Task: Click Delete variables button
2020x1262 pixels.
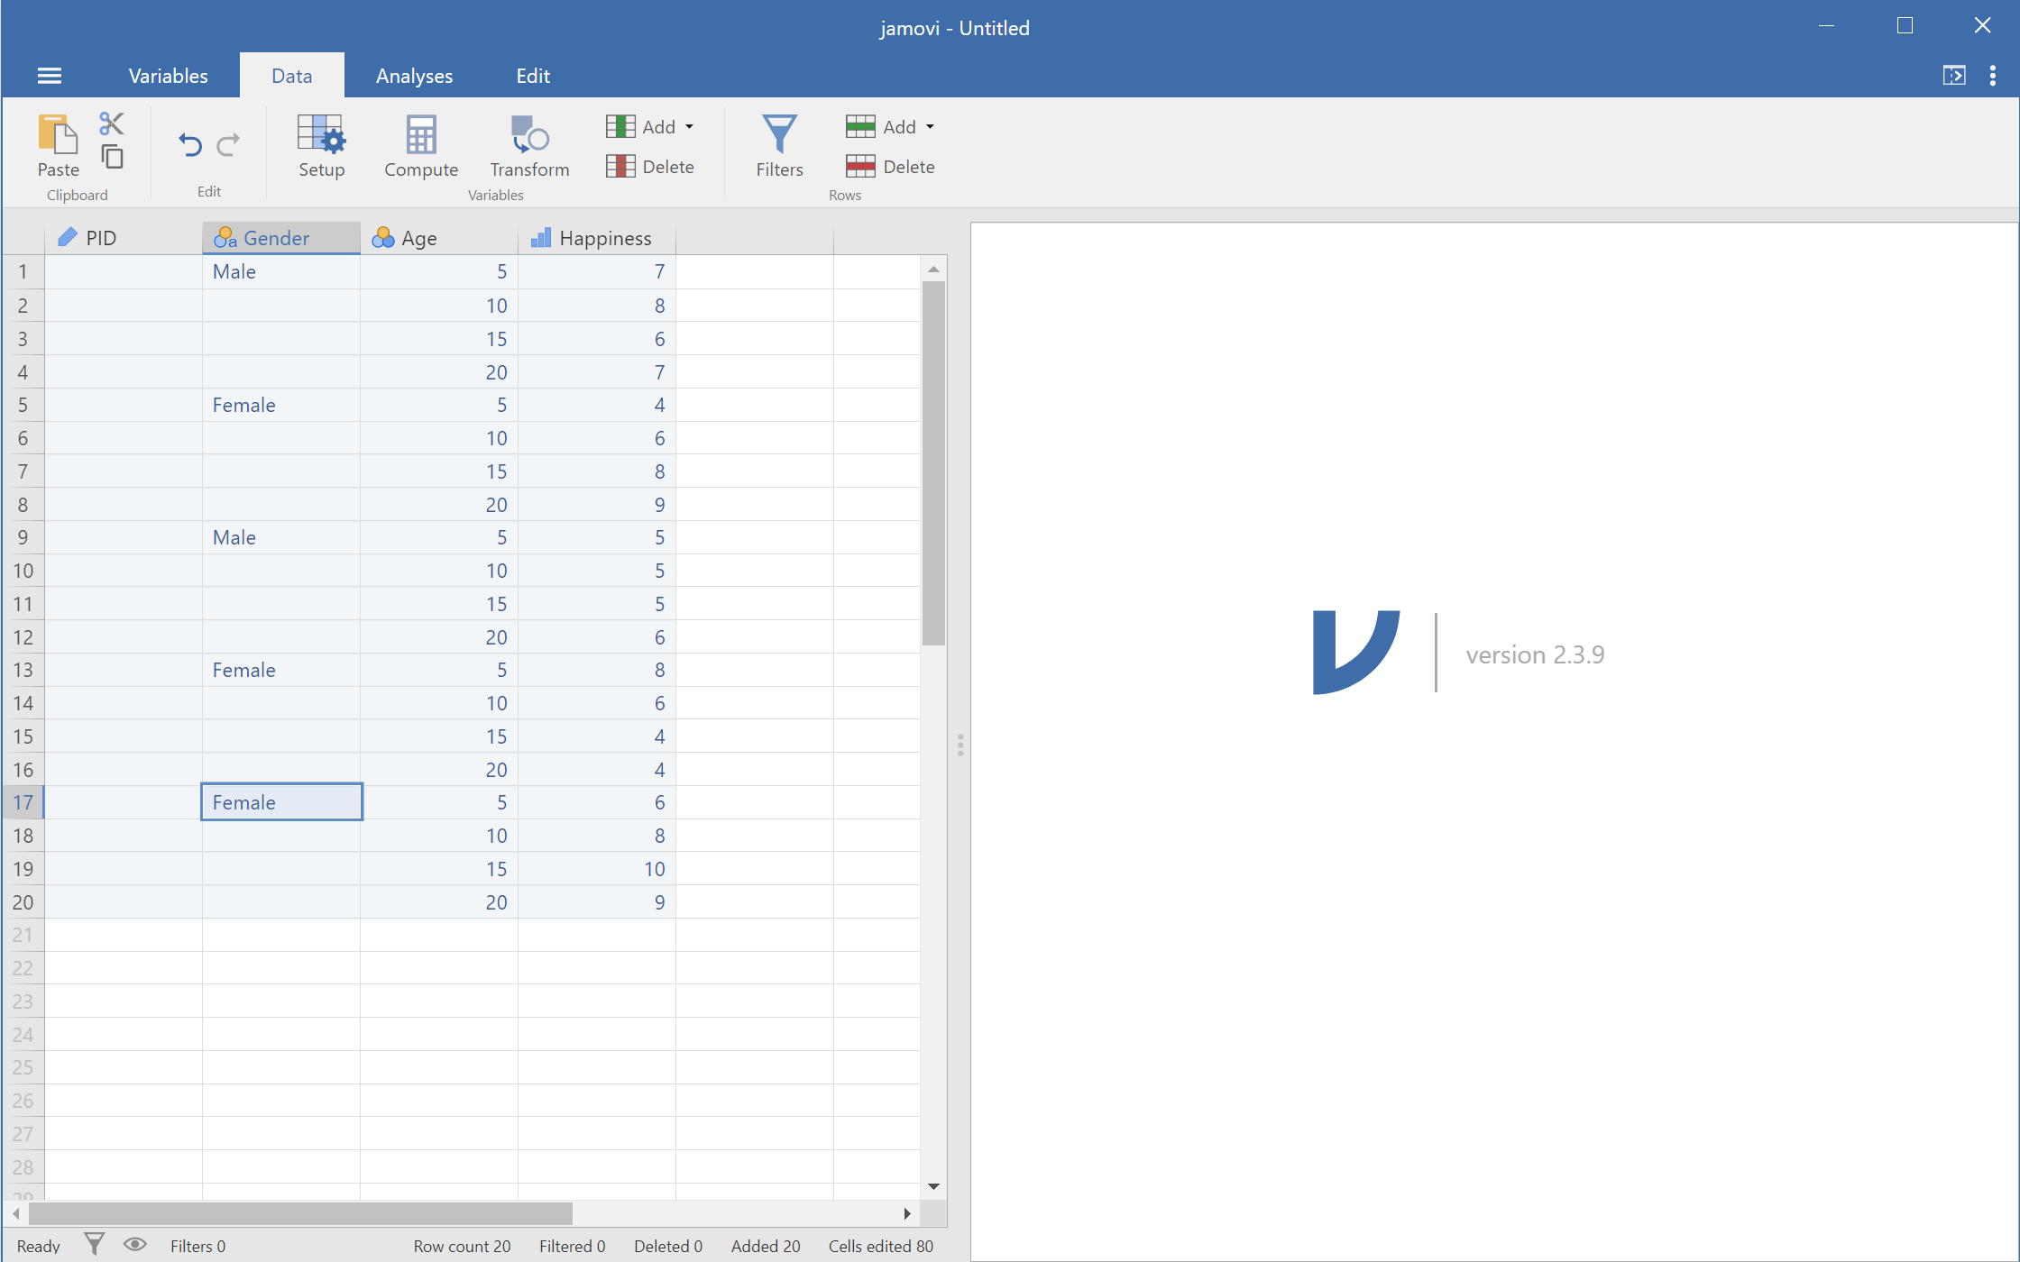Action: coord(651,167)
